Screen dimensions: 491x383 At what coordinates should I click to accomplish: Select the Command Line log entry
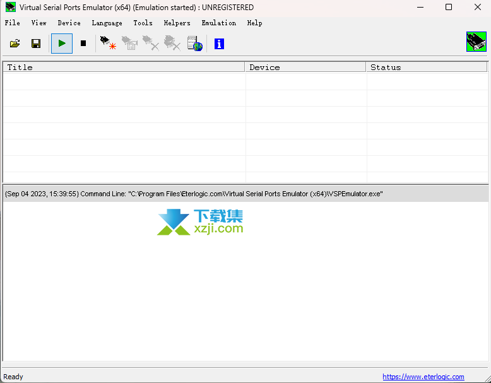point(245,194)
